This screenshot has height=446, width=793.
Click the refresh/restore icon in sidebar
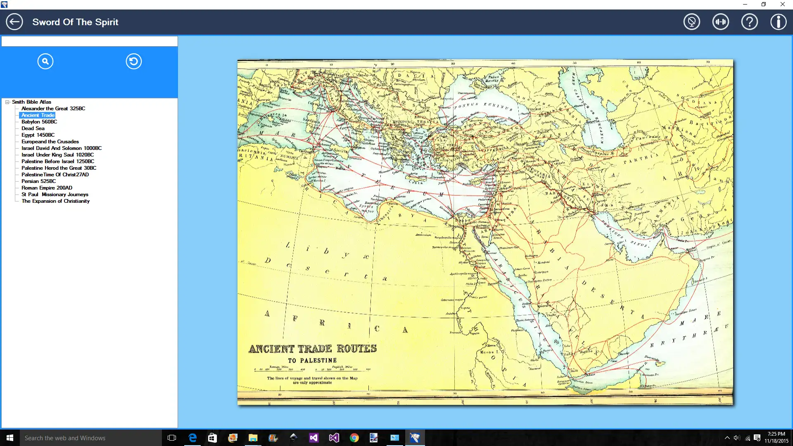tap(133, 61)
